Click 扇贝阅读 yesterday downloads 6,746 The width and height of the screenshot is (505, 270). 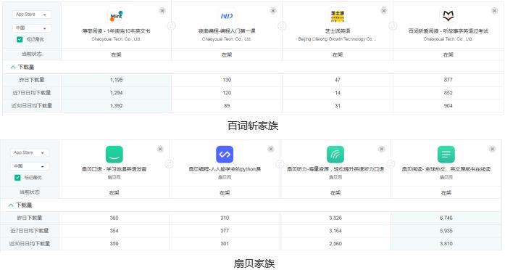point(446,218)
